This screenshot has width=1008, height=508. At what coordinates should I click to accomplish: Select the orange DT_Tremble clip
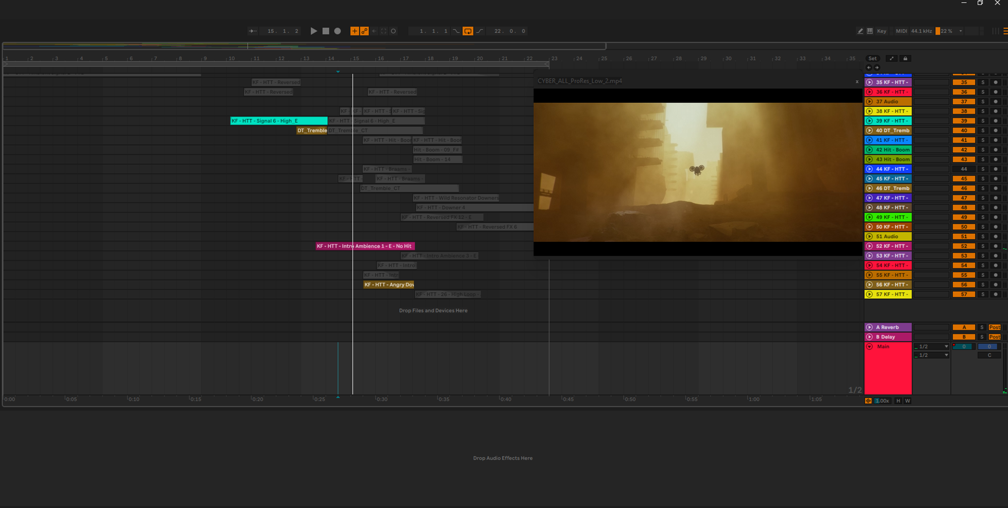tap(312, 131)
